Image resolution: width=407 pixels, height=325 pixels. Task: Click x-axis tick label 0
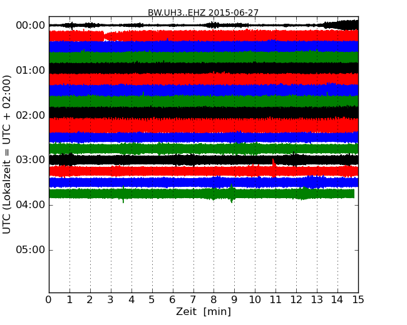[49, 300]
